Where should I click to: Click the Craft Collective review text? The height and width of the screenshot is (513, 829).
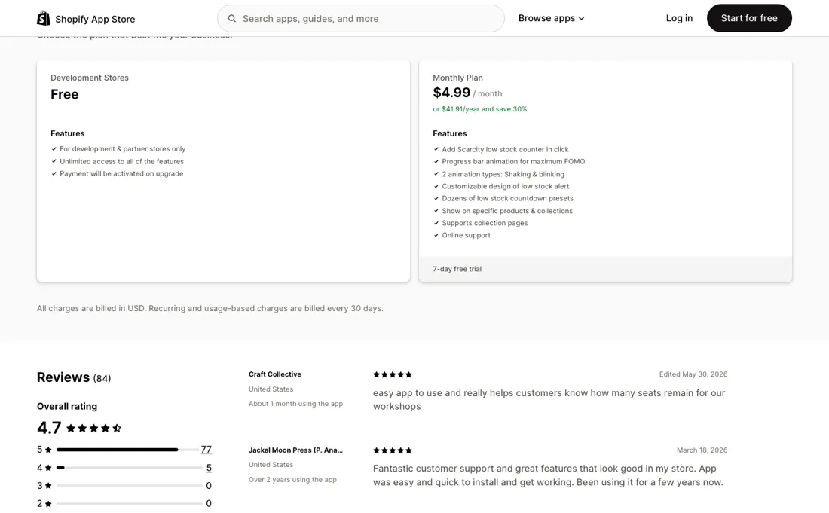click(x=549, y=399)
